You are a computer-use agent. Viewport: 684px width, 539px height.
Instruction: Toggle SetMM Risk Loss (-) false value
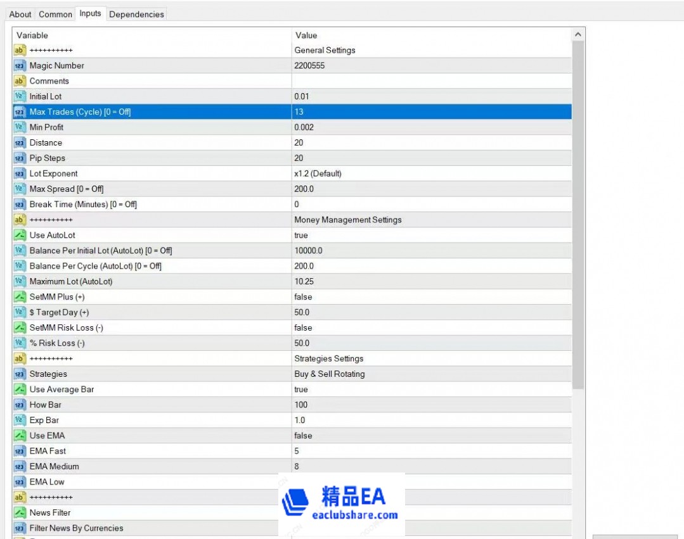tap(303, 328)
